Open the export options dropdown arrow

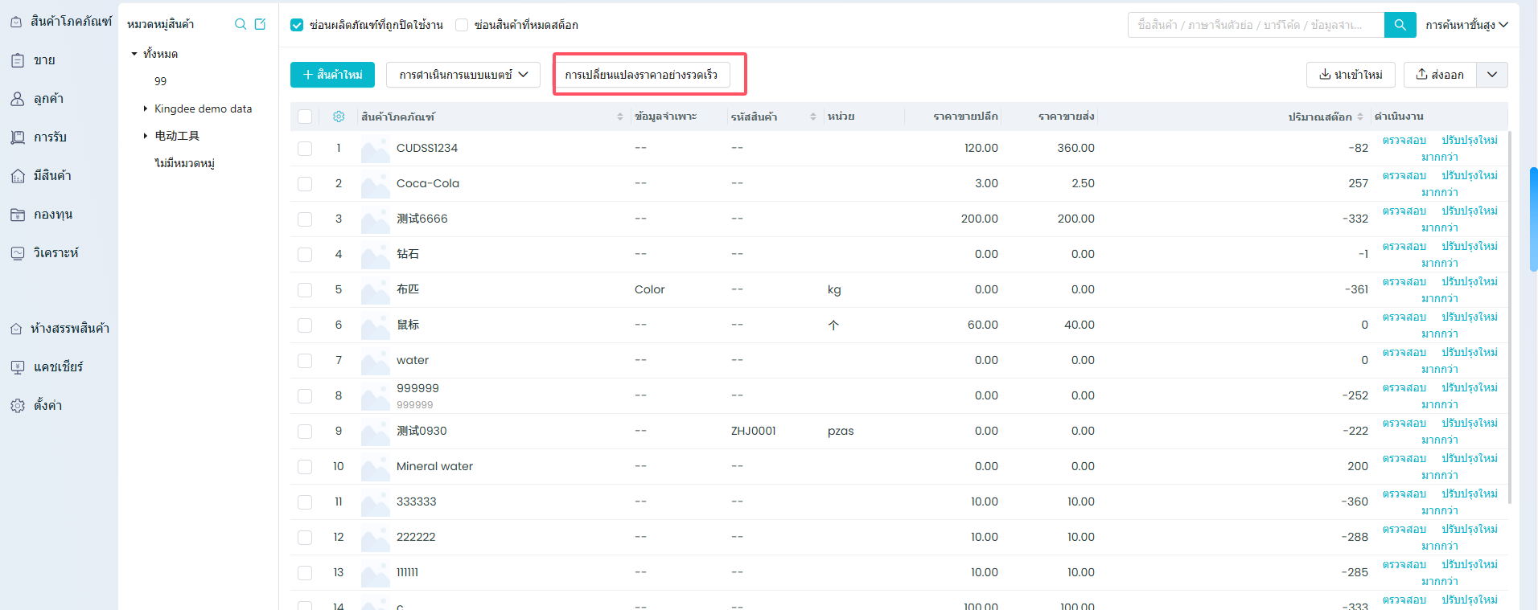[1492, 75]
